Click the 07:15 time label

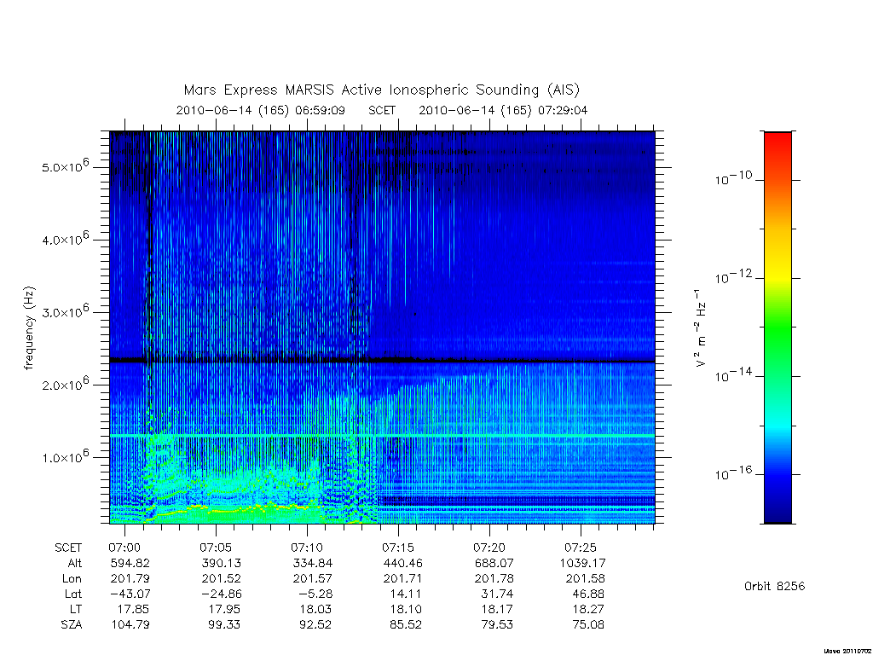pyautogui.click(x=398, y=548)
